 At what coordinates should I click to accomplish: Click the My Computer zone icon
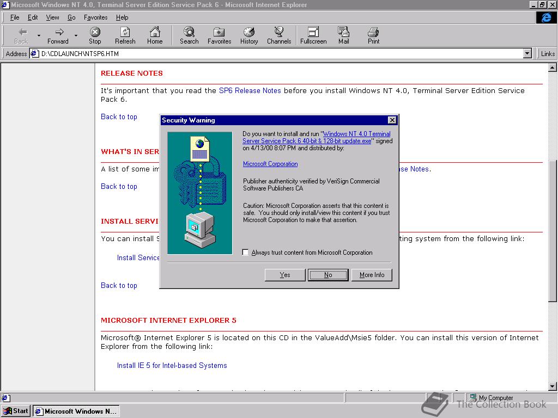[x=472, y=397]
